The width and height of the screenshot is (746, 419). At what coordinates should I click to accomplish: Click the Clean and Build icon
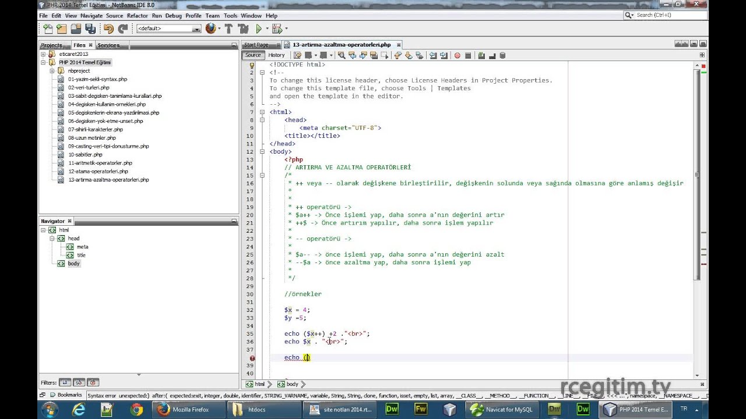(244, 29)
